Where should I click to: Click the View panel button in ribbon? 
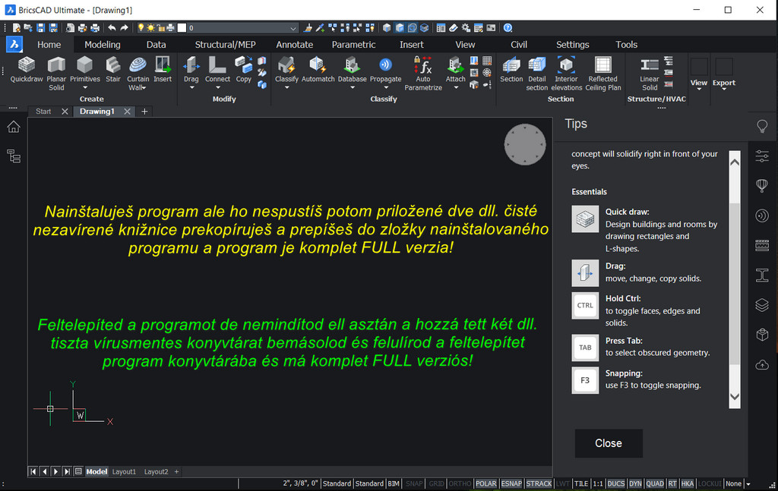(699, 74)
